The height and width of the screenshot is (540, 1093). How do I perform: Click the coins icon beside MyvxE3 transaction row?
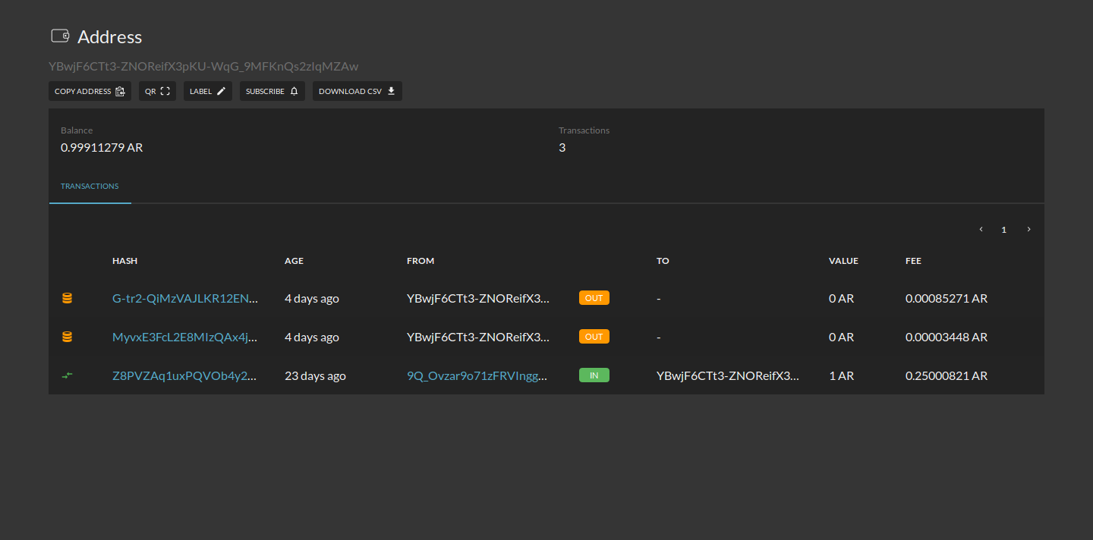coord(67,336)
